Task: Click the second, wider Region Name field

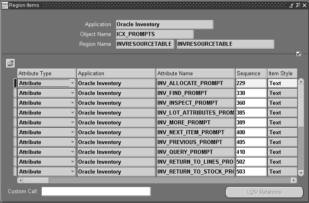Action: (x=225, y=44)
